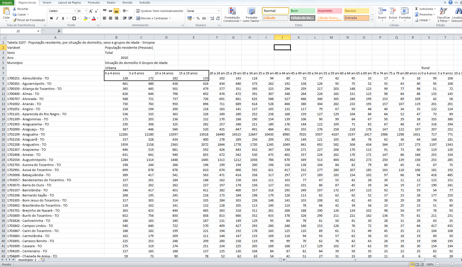Open Formatação Condicional menu
The height and width of the screenshot is (267, 462).
[x=232, y=15]
